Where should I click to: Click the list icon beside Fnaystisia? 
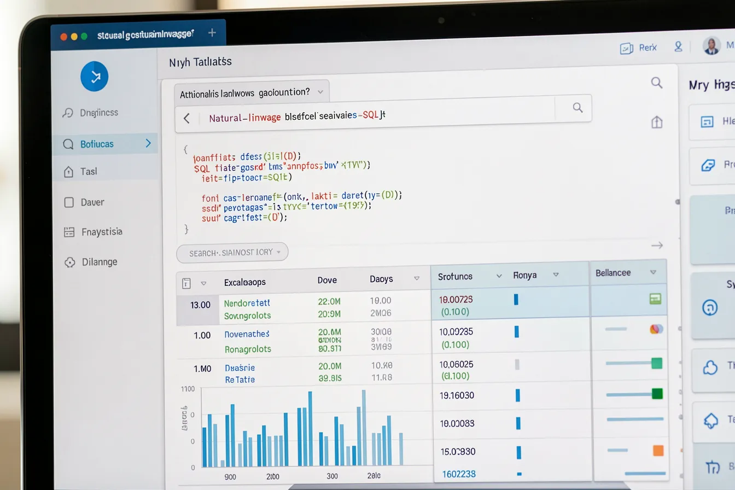69,232
